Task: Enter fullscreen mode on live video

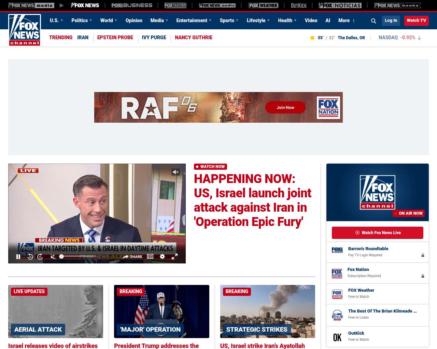Action: coord(174,257)
